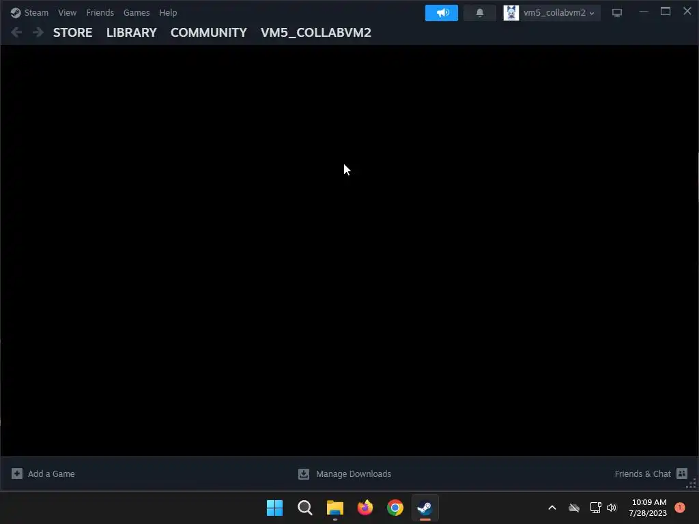The image size is (699, 524).
Task: Click the OneDrive cloud tray icon
Action: click(573, 508)
